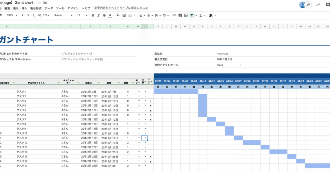Viewport: 330px width, 172px height.
Task: Star the Gantt chart document
Action: click(39, 3)
